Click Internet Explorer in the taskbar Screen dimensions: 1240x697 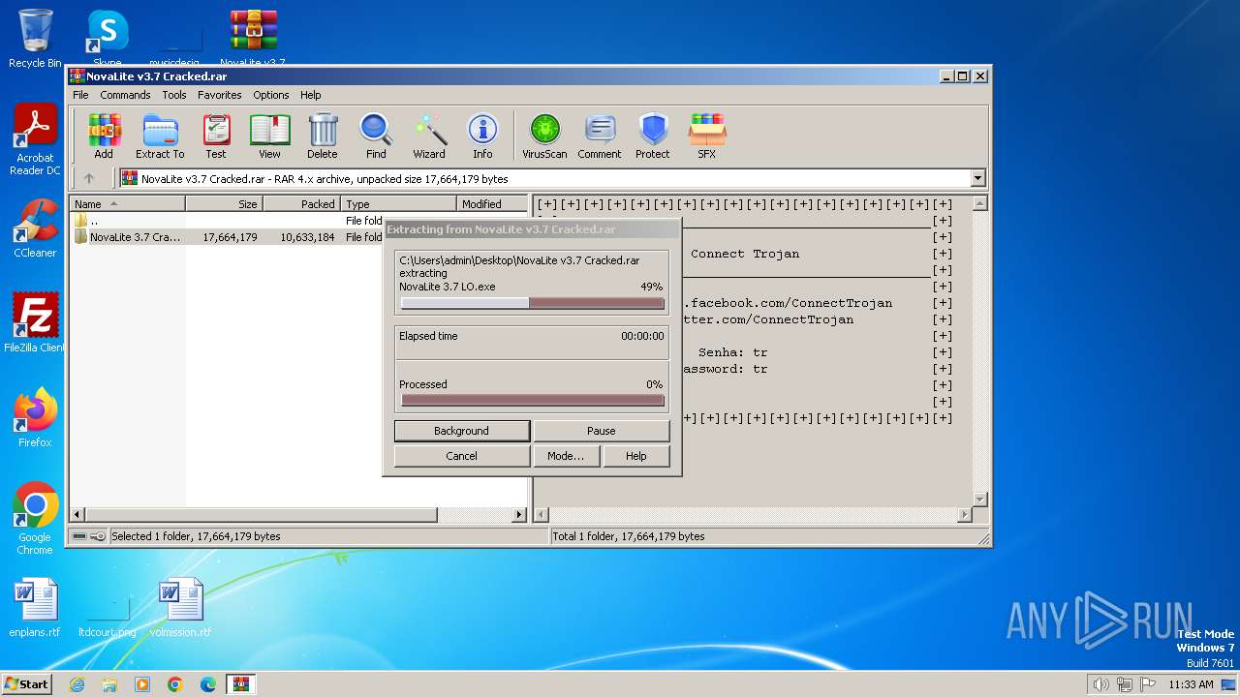point(77,684)
